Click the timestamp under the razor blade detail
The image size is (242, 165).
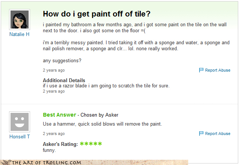[x=53, y=91]
